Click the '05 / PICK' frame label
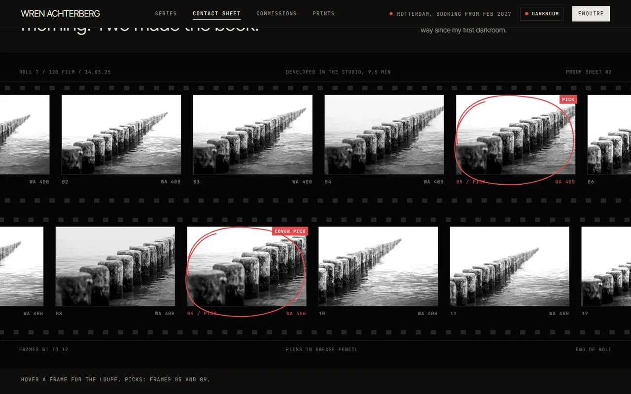Image resolution: width=631 pixels, height=394 pixels. (x=471, y=182)
